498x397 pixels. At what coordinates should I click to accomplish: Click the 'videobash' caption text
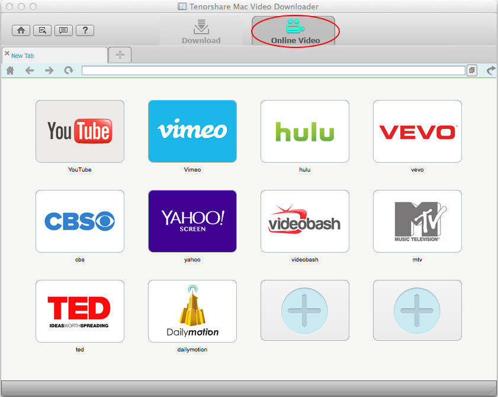(305, 260)
